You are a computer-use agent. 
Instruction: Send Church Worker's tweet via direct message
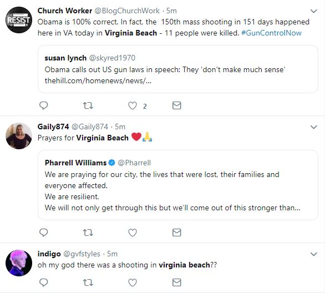177,105
